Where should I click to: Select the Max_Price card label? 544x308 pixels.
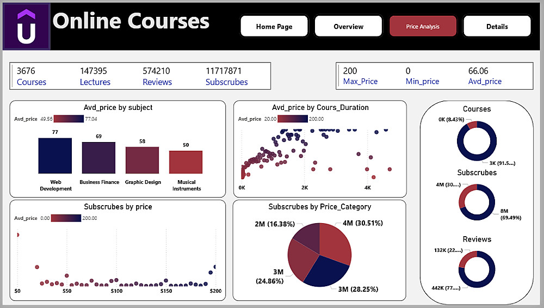click(360, 82)
